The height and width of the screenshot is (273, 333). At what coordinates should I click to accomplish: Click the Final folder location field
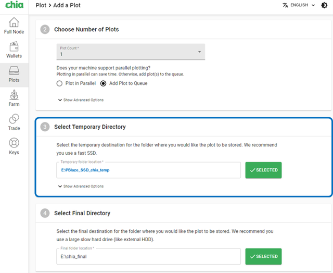click(148, 256)
